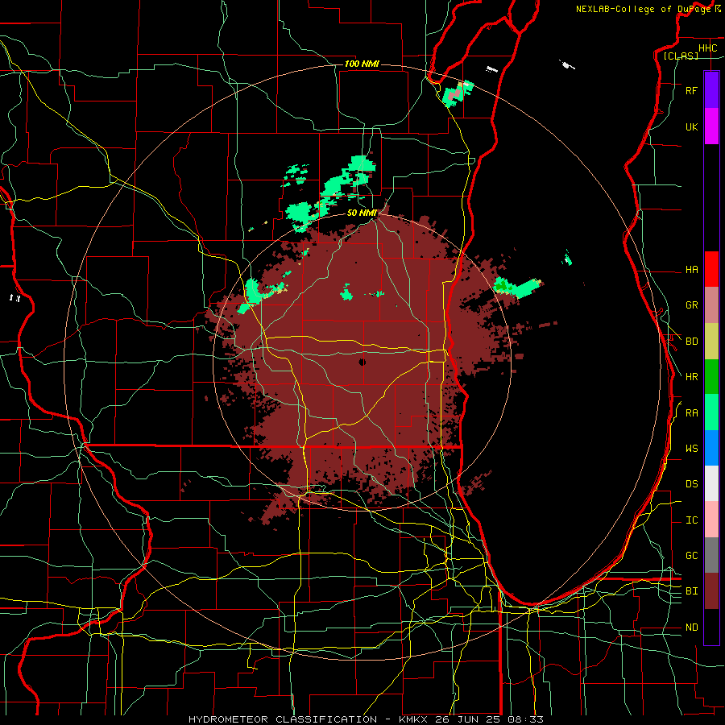The image size is (725, 725).
Task: Select the yellow BD legend swatch
Action: 711,342
